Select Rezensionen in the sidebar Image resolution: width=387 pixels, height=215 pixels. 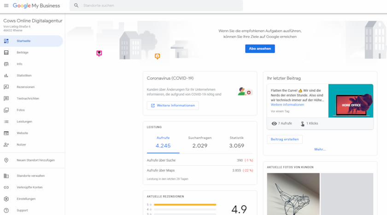tap(31, 87)
